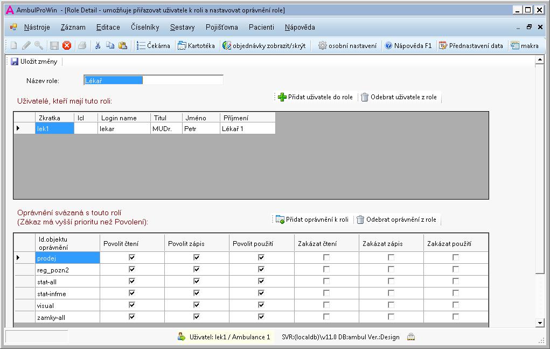Click the red cancel X toolbar icon
The image size is (550, 349).
[67, 45]
